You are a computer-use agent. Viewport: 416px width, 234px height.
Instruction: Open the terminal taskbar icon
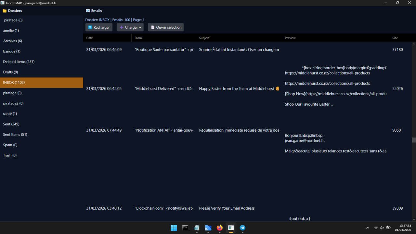pyautogui.click(x=185, y=228)
